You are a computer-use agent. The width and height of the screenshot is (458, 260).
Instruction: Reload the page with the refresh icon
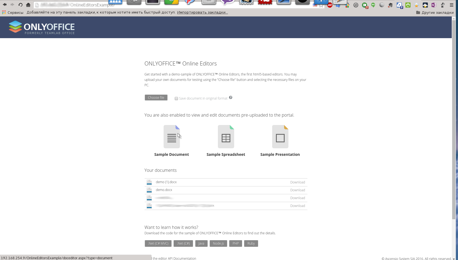pos(20,5)
